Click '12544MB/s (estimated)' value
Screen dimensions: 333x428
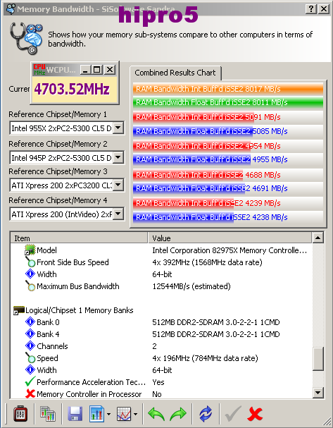(x=191, y=286)
